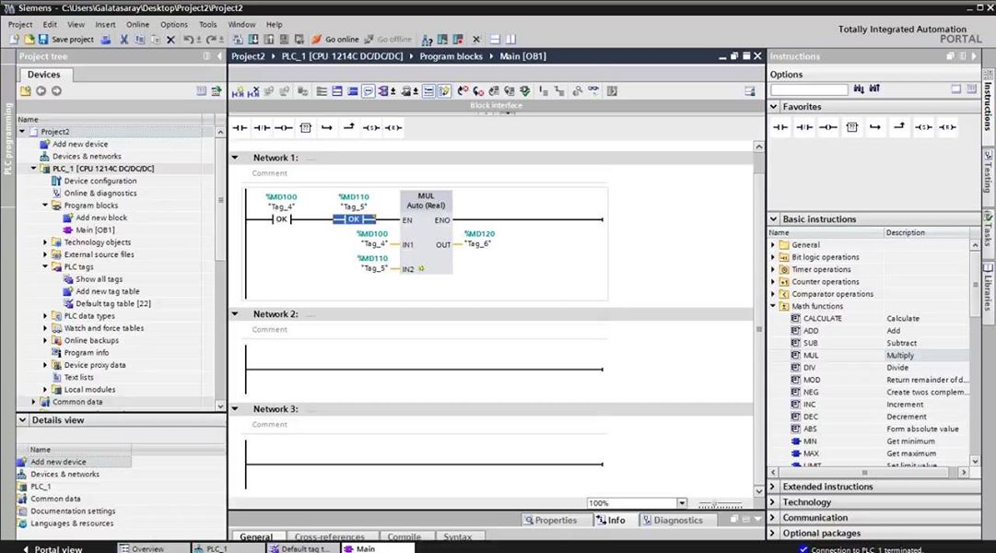Expand the Extended instructions section
This screenshot has height=553, width=996.
pos(774,487)
